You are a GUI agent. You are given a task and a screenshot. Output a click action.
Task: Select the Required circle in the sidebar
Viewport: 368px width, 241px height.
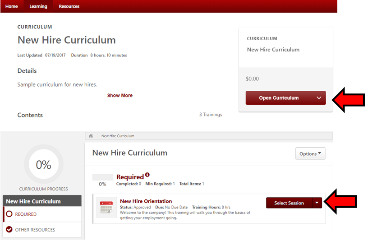pyautogui.click(x=9, y=214)
